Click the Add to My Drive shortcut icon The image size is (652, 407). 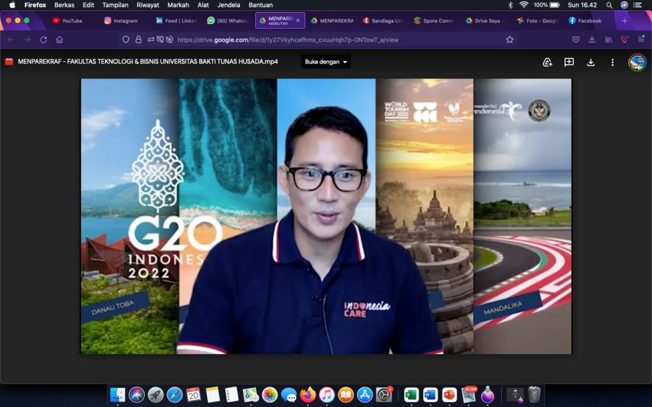(547, 62)
